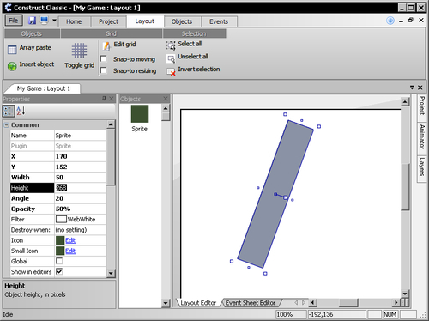Click the blue monitor quick-access icon
This screenshot has width=429, height=321.
[45, 21]
